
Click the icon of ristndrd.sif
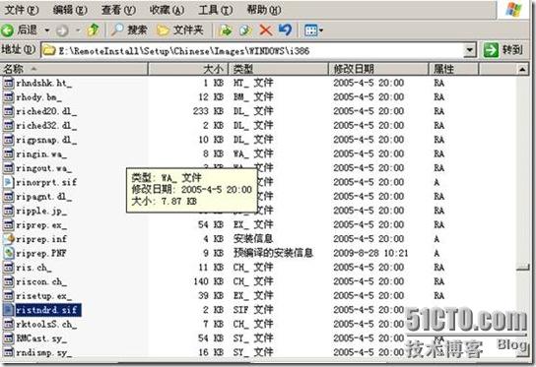(8, 310)
